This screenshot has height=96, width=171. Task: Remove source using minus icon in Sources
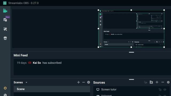(x=163, y=82)
